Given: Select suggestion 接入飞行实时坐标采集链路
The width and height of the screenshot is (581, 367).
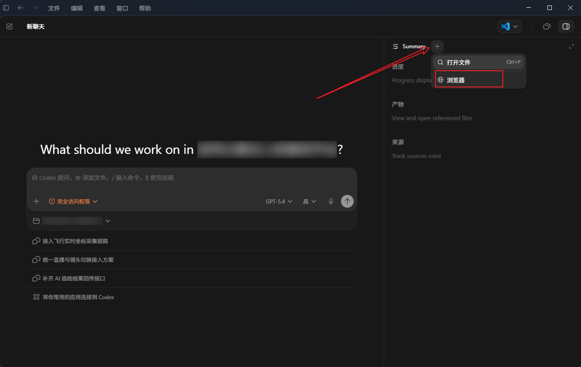Looking at the screenshot, I should [192, 241].
